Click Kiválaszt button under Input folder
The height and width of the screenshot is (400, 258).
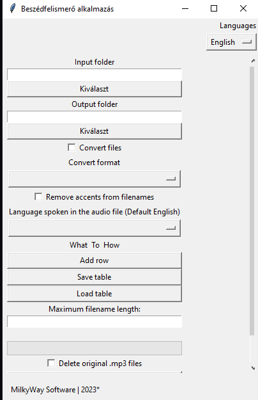(95, 89)
